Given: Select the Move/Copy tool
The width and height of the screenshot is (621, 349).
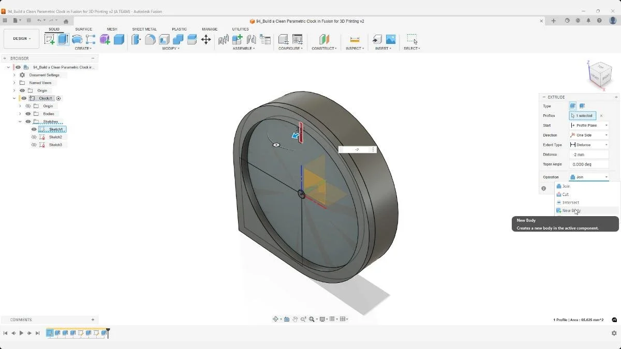Looking at the screenshot, I should pos(206,39).
